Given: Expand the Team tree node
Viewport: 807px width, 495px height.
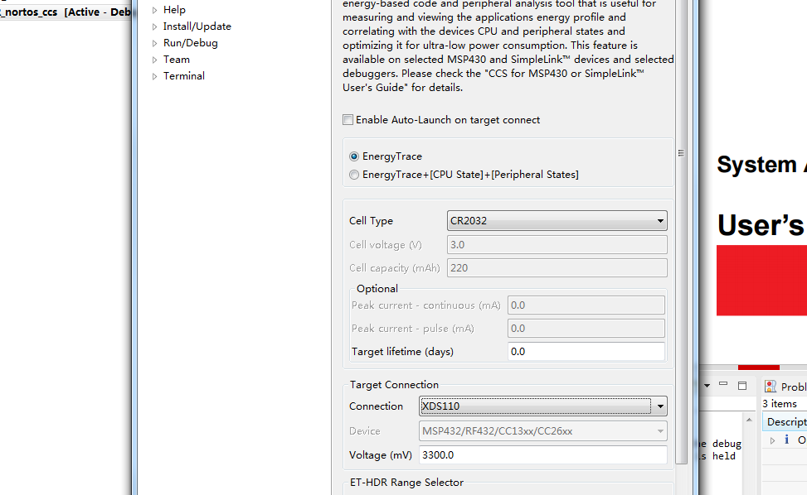Looking at the screenshot, I should (x=154, y=60).
